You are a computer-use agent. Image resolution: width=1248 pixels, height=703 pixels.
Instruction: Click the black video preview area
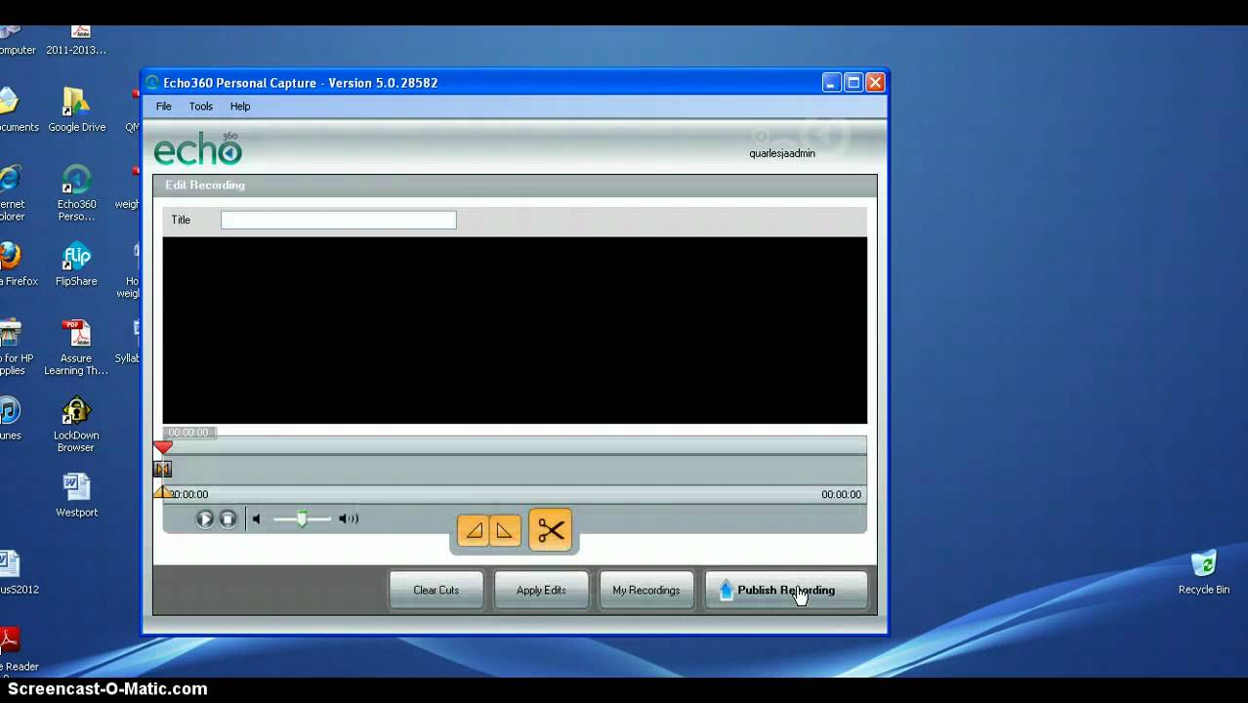click(x=515, y=330)
